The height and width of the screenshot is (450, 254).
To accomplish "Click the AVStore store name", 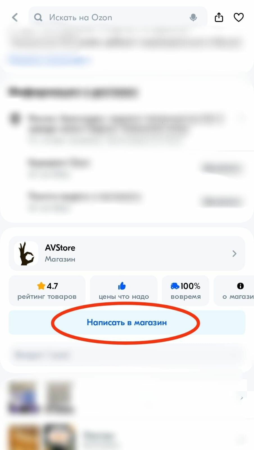I will (x=60, y=248).
